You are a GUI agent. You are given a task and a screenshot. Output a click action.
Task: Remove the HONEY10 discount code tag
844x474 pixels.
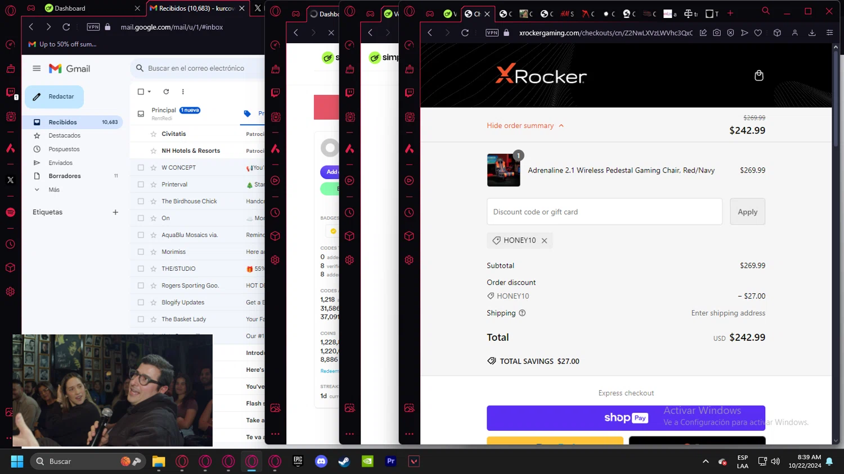point(544,240)
